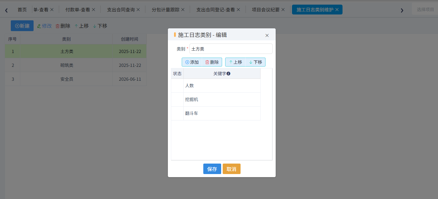Click 修改 in the main toolbar
The image size is (438, 199).
[44, 26]
